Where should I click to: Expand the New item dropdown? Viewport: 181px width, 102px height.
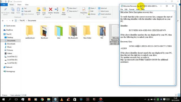pos(72,8)
